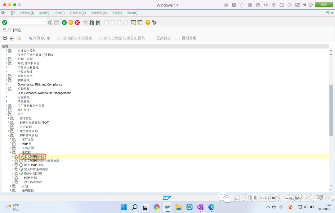The height and width of the screenshot is (213, 335).
Task: Open the 系统(Y) menu
Action: point(117,13)
